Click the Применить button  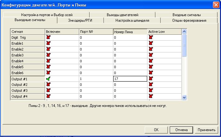point(206,130)
